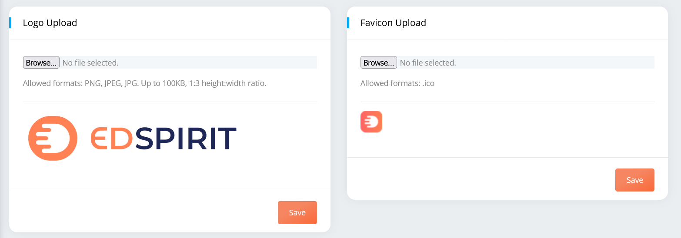The image size is (681, 238).
Task: Click the favicon 'No file selected.' field
Action: pos(428,63)
